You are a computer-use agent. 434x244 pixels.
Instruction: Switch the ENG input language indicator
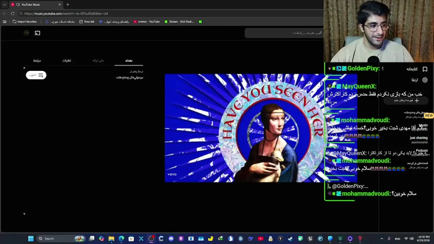pos(397,239)
